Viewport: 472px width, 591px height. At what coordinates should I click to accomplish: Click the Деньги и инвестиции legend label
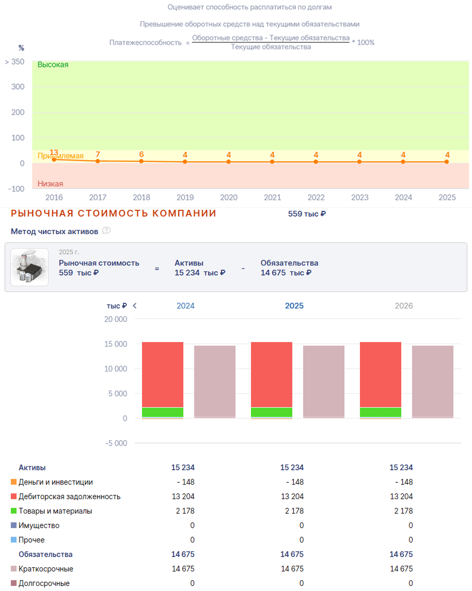click(x=56, y=482)
